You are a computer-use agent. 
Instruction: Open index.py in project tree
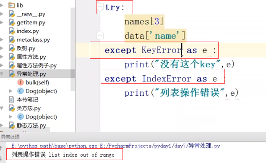[28, 31]
